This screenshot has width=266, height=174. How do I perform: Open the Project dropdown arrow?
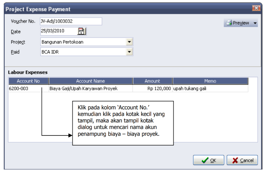(x=129, y=42)
